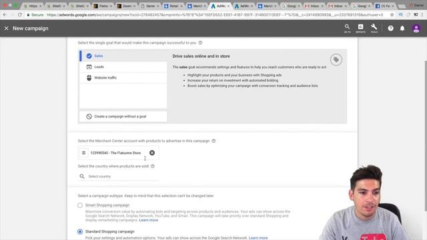Close the New campaign dialog with X
Viewport: 427px width, 240px height.
tap(6, 28)
